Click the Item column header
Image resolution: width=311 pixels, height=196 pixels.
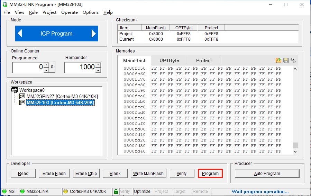tap(130, 28)
